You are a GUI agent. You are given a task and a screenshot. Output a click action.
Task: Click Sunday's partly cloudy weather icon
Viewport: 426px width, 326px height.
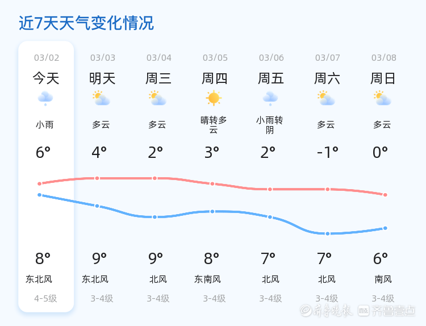pos(383,99)
